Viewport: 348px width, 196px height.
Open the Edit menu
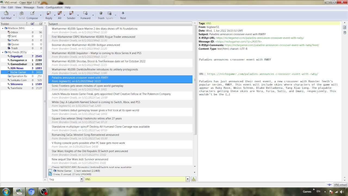[x=10, y=7]
